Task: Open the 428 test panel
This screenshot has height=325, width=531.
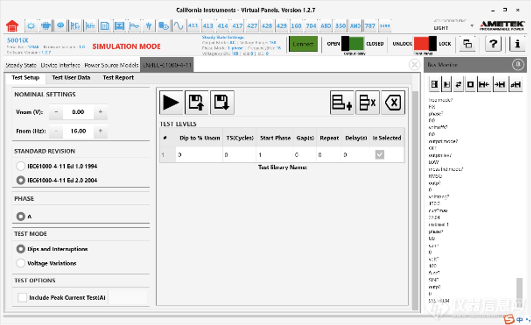Action: click(x=267, y=26)
